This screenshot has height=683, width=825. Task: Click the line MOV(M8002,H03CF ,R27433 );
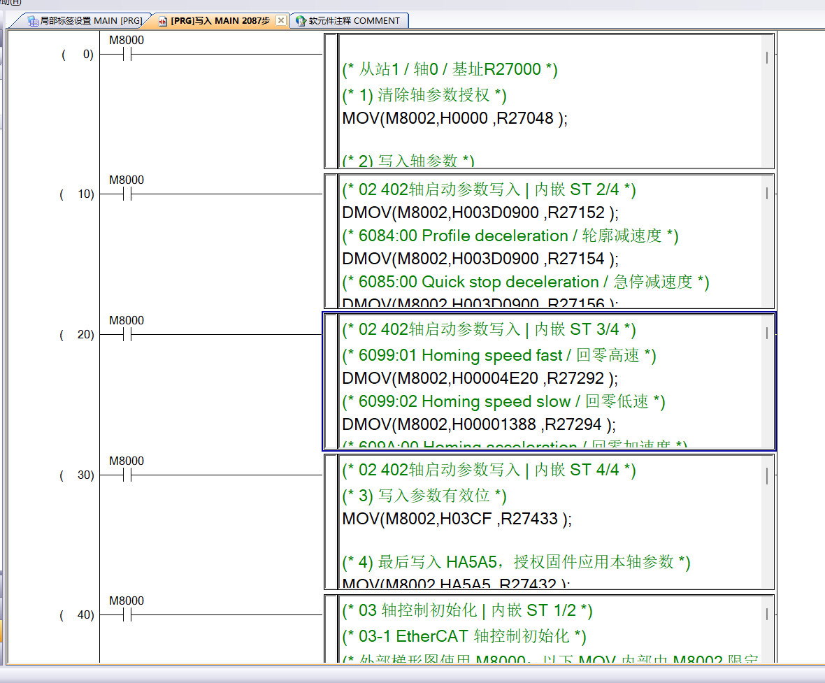(x=457, y=519)
